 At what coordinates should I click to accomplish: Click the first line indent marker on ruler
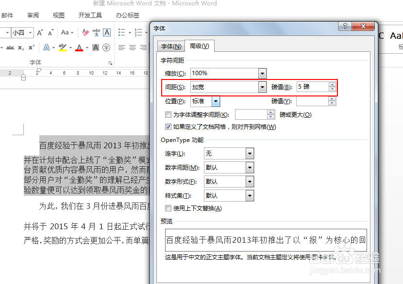(39, 70)
